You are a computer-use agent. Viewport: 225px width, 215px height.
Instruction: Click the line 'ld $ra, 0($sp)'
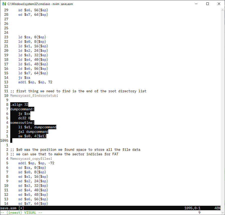[32, 37]
